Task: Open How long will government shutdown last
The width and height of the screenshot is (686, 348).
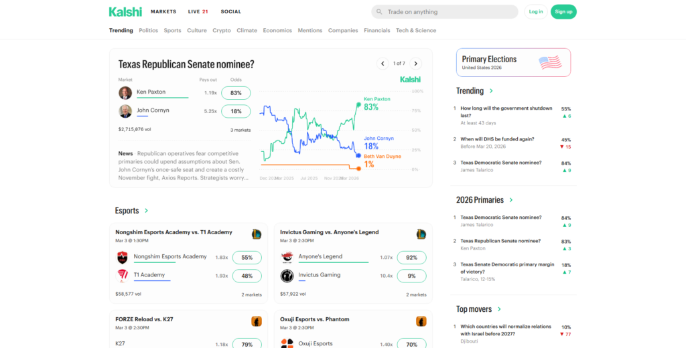Action: point(506,112)
